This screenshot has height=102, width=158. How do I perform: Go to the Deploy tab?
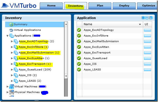tap(124, 6)
